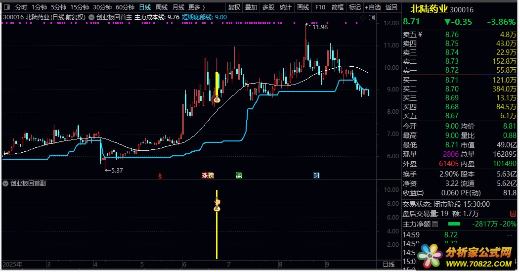Click the money bag signal icon in sub-chart
The image size is (520, 272).
[217, 208]
